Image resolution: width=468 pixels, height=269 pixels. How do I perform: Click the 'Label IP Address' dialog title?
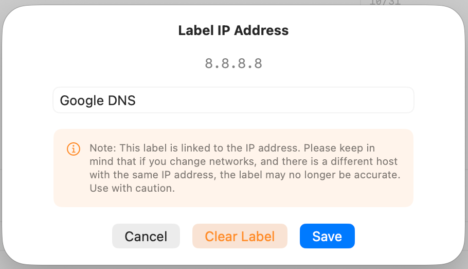click(233, 30)
